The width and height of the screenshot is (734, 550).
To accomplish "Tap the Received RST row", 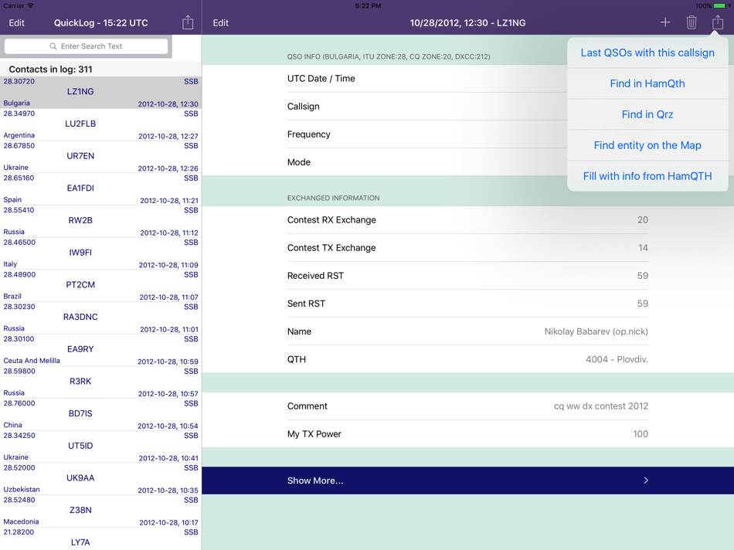I will point(467,276).
